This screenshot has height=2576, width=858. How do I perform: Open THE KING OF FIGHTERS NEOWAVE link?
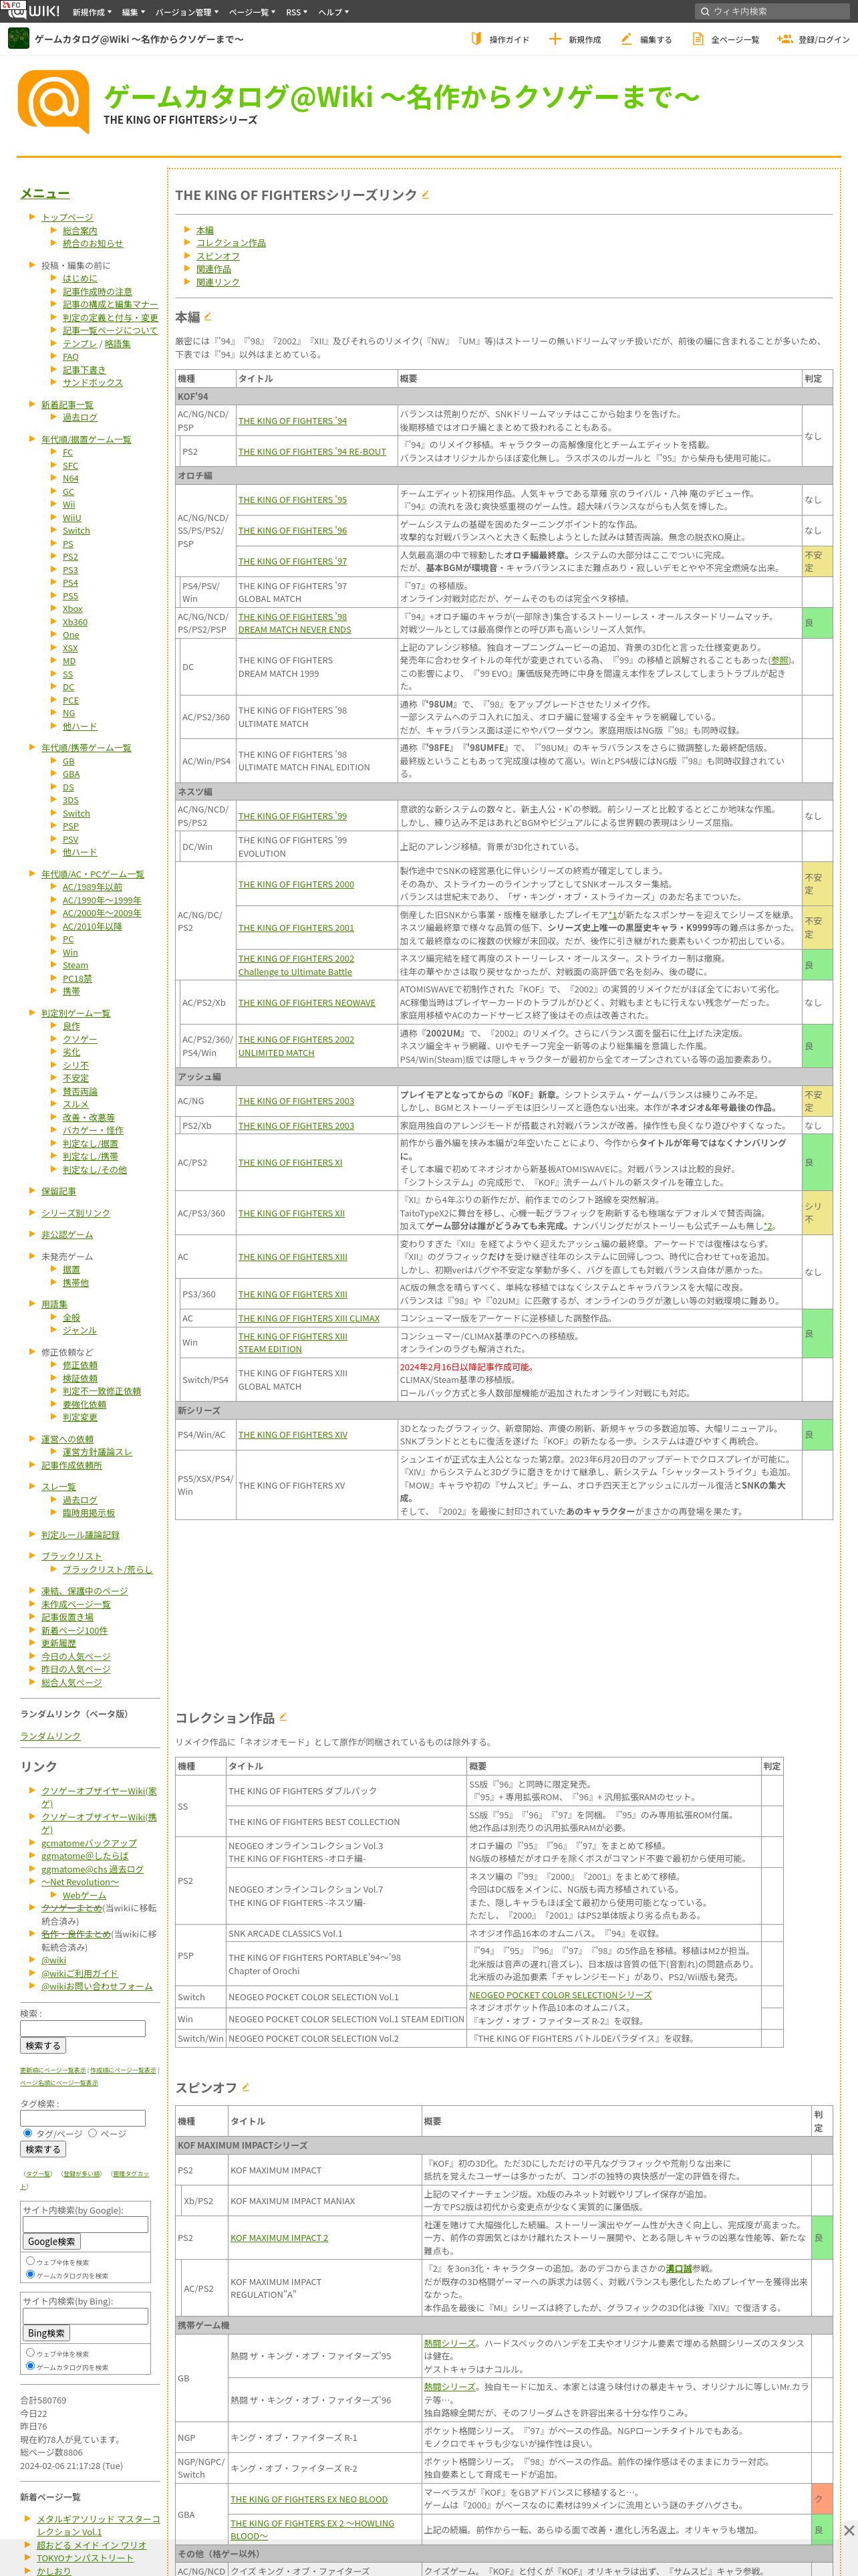(x=307, y=1002)
